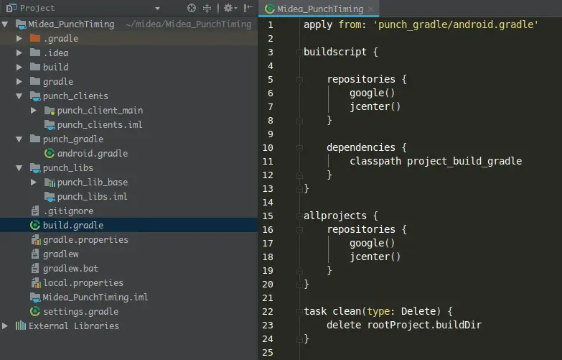Click the .gitignore file icon
562x360 pixels.
pyautogui.click(x=35, y=211)
